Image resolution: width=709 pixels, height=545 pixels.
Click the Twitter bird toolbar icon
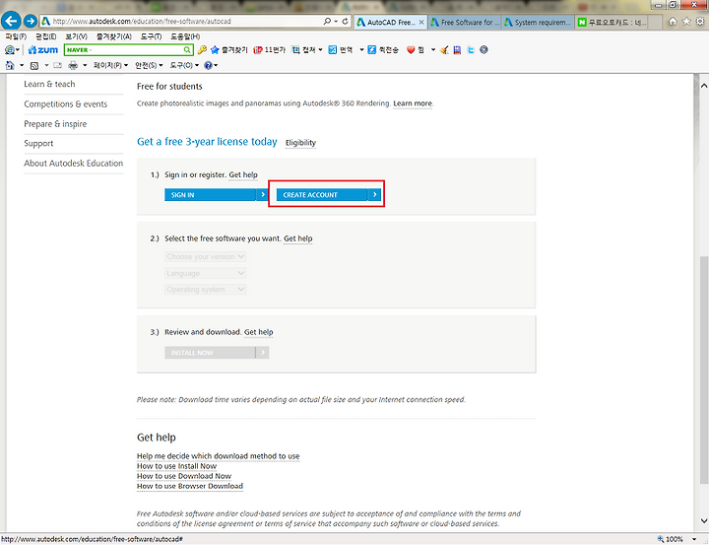click(471, 50)
